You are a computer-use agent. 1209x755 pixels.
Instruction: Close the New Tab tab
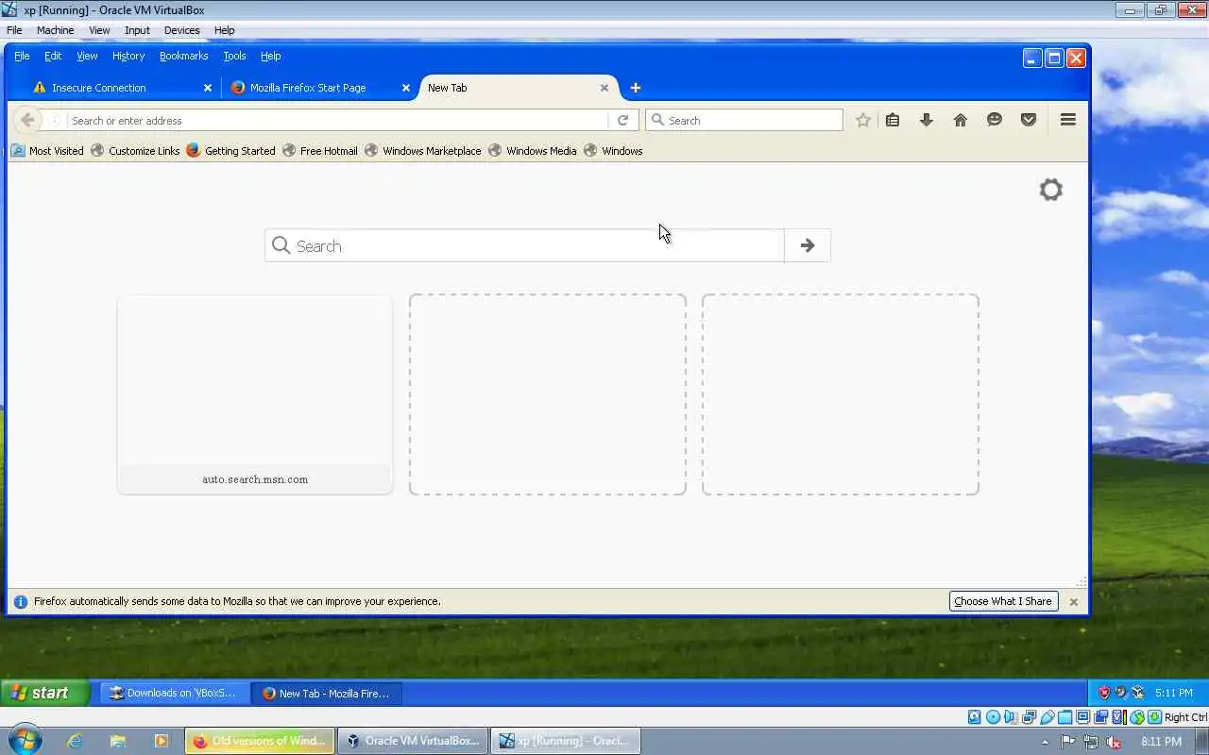coord(604,88)
